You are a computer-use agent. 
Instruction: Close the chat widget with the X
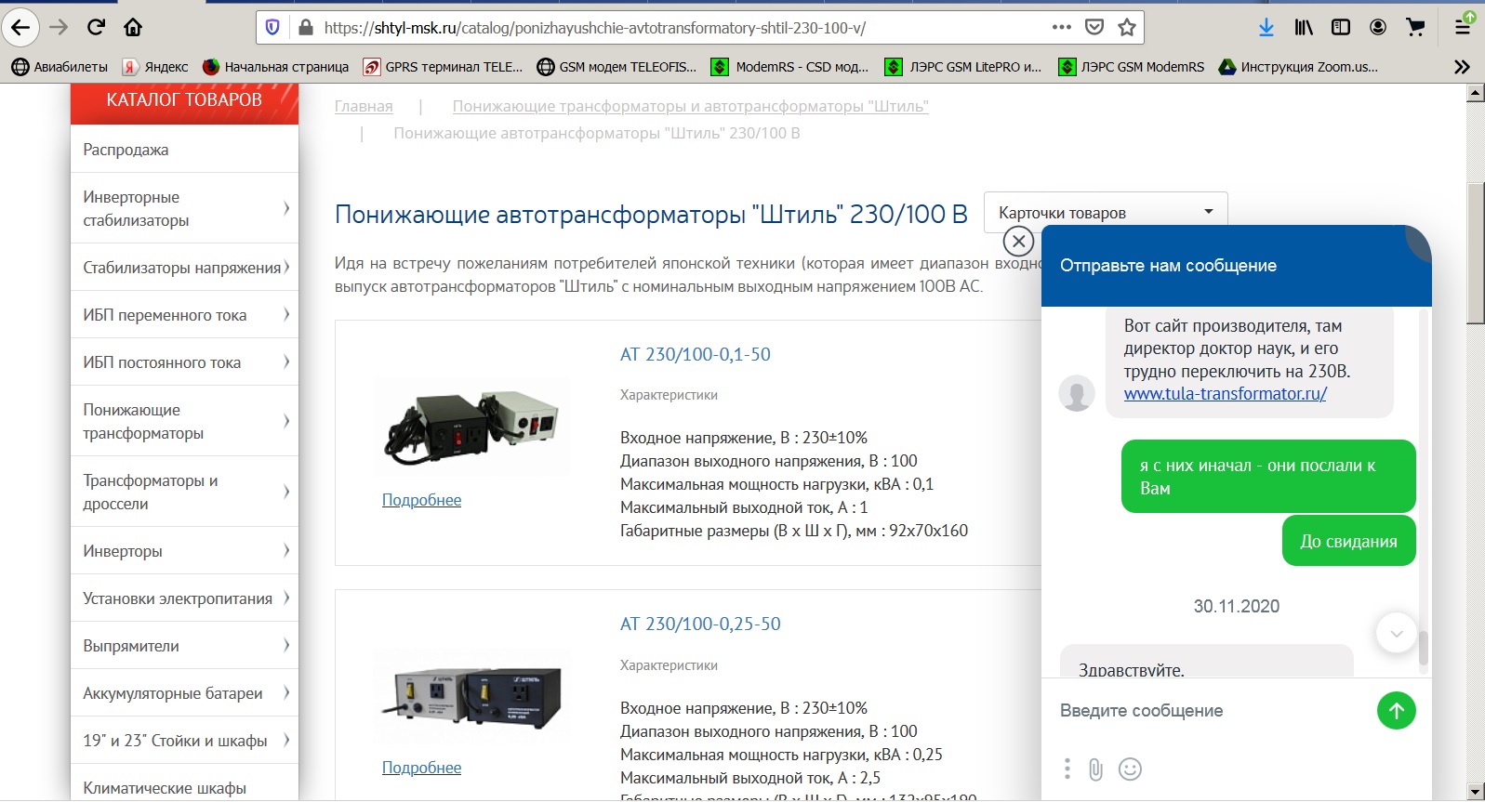pyautogui.click(x=1019, y=242)
